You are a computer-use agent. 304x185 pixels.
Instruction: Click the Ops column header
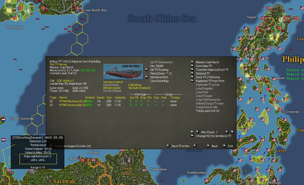109,97
